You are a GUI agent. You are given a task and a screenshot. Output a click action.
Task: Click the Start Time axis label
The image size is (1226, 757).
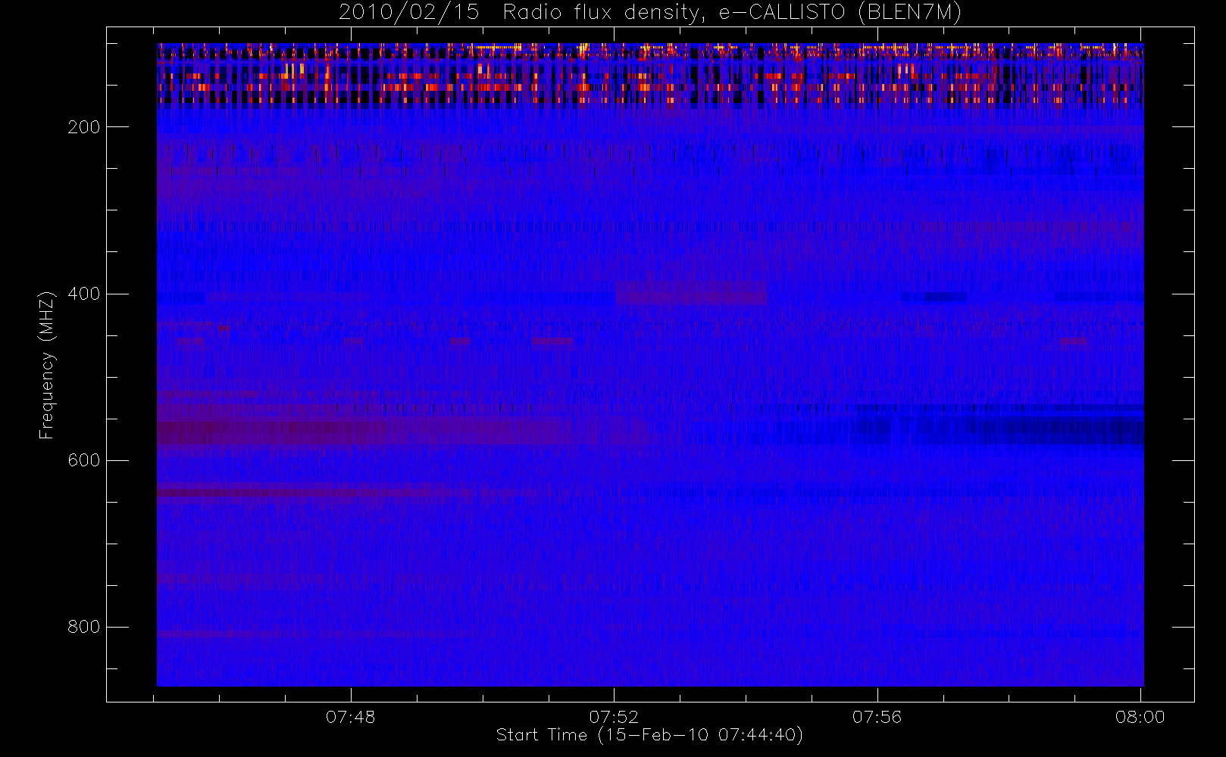pyautogui.click(x=649, y=735)
